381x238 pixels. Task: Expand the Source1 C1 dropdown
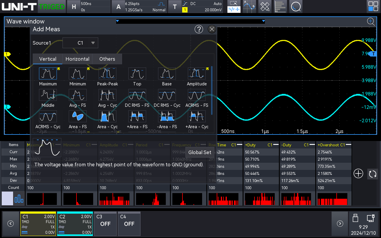(80, 43)
